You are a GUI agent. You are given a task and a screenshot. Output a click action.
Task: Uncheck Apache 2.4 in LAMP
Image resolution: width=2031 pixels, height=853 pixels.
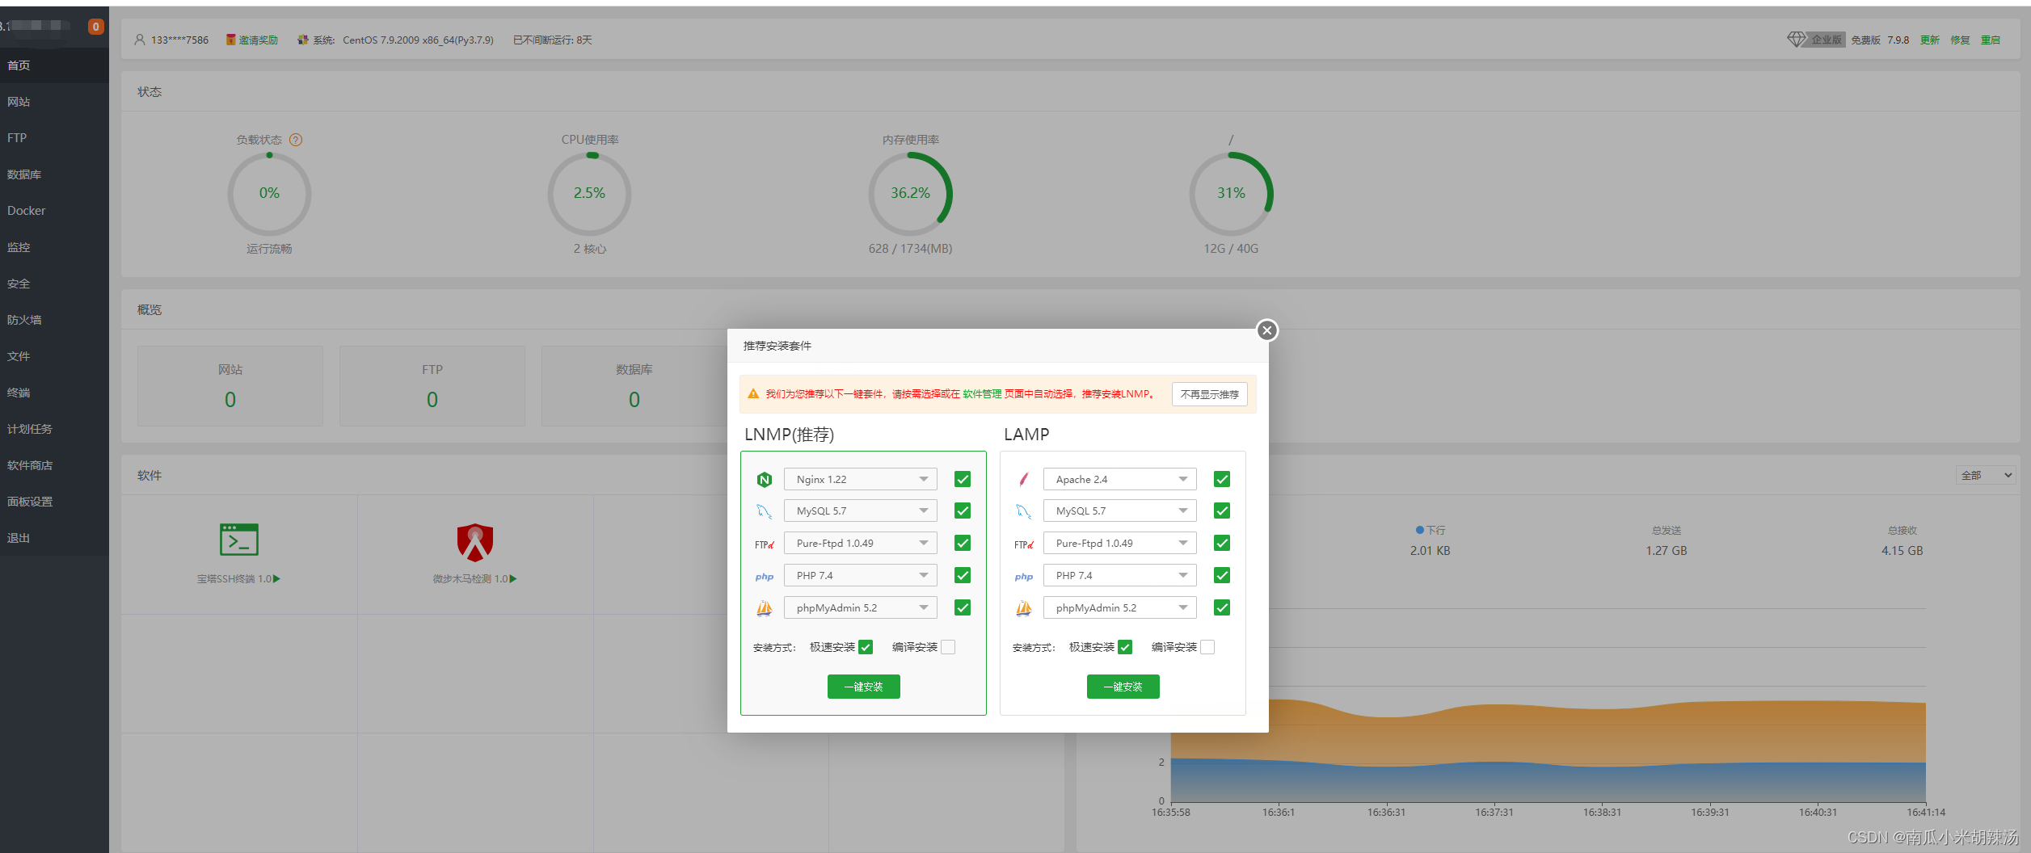[1222, 480]
